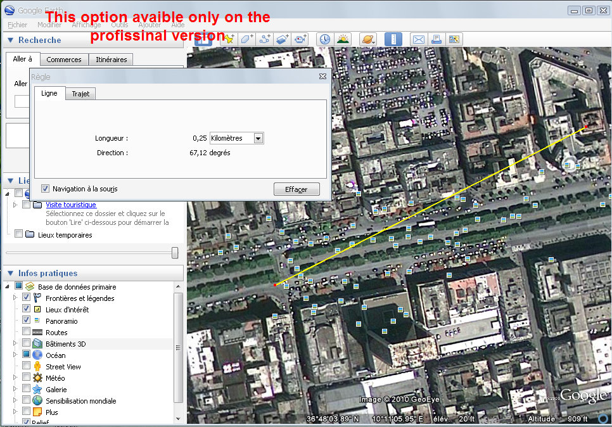Uncheck the Lieux d'intérêt checkbox

[26, 309]
